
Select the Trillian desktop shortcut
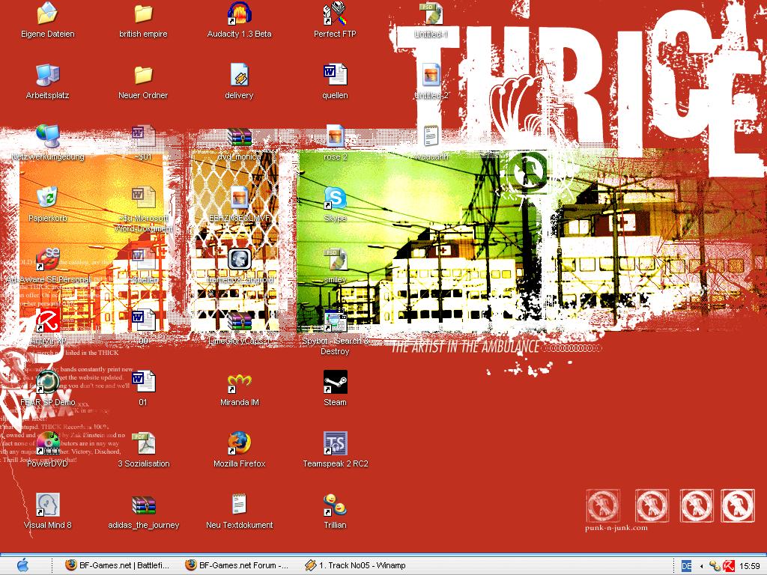[335, 505]
